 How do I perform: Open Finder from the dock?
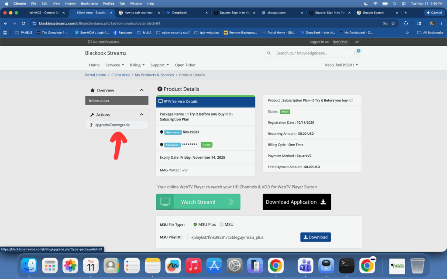tap(29, 265)
